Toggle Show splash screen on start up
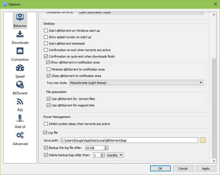This screenshot has width=220, height=175. pos(46,37)
